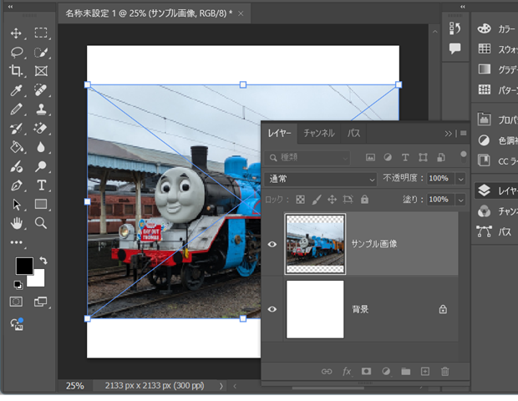The image size is (518, 401).
Task: Open the 通常 blend mode dropdown
Action: tap(321, 179)
